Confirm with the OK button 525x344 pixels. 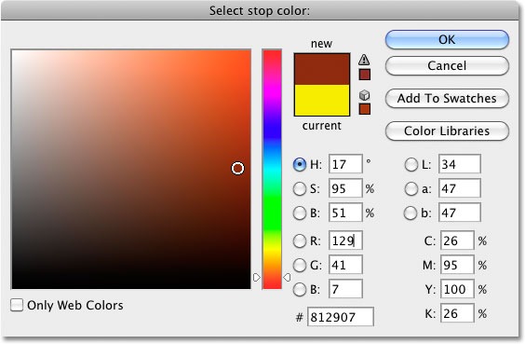[x=447, y=39]
